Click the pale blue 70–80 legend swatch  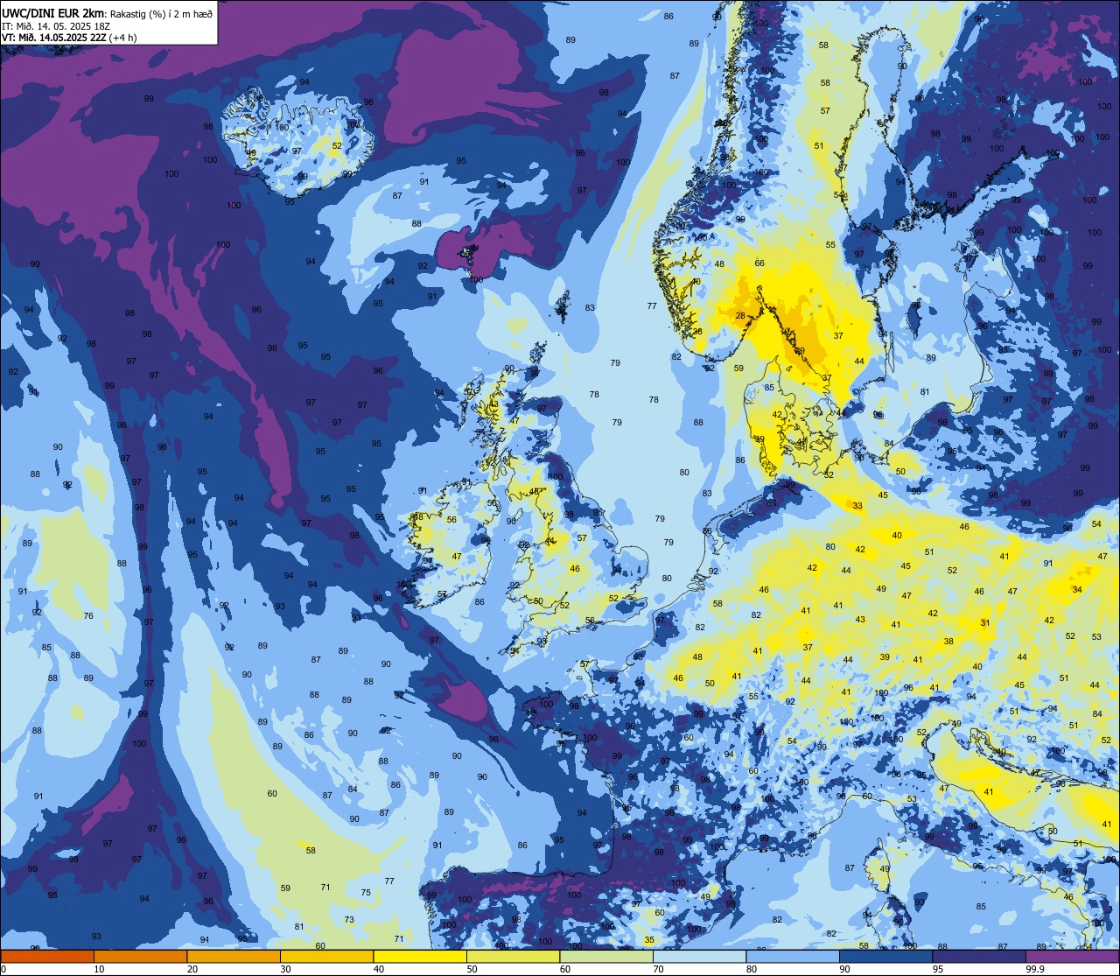699,956
